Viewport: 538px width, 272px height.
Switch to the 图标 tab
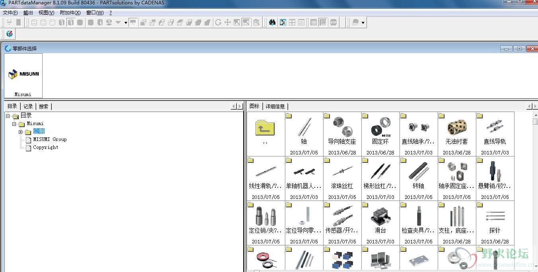254,106
